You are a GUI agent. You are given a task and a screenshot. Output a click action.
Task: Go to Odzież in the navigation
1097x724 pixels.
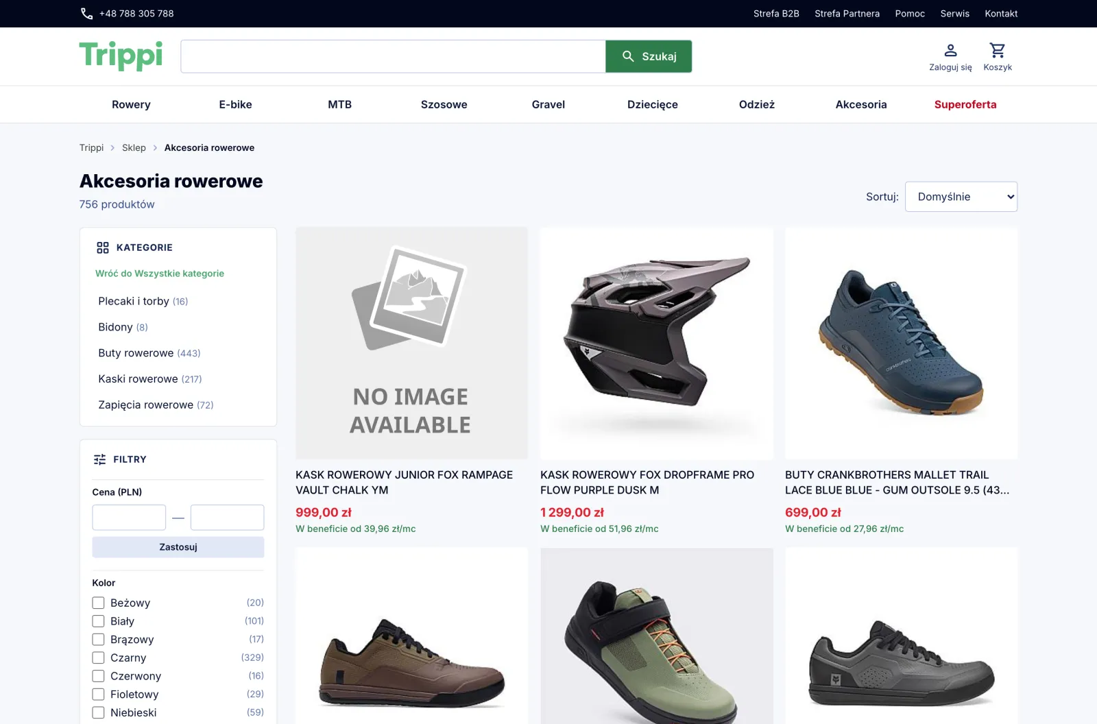click(x=757, y=104)
